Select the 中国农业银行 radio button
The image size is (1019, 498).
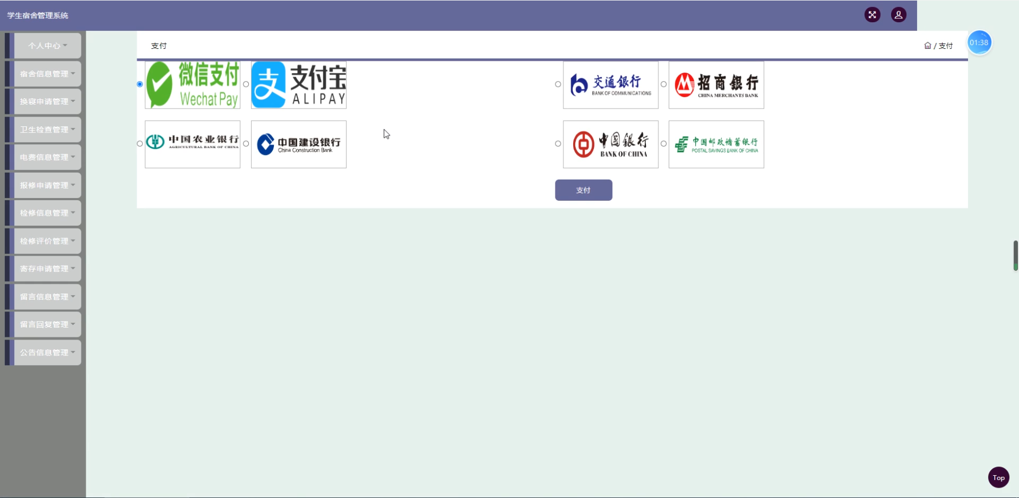pos(140,144)
